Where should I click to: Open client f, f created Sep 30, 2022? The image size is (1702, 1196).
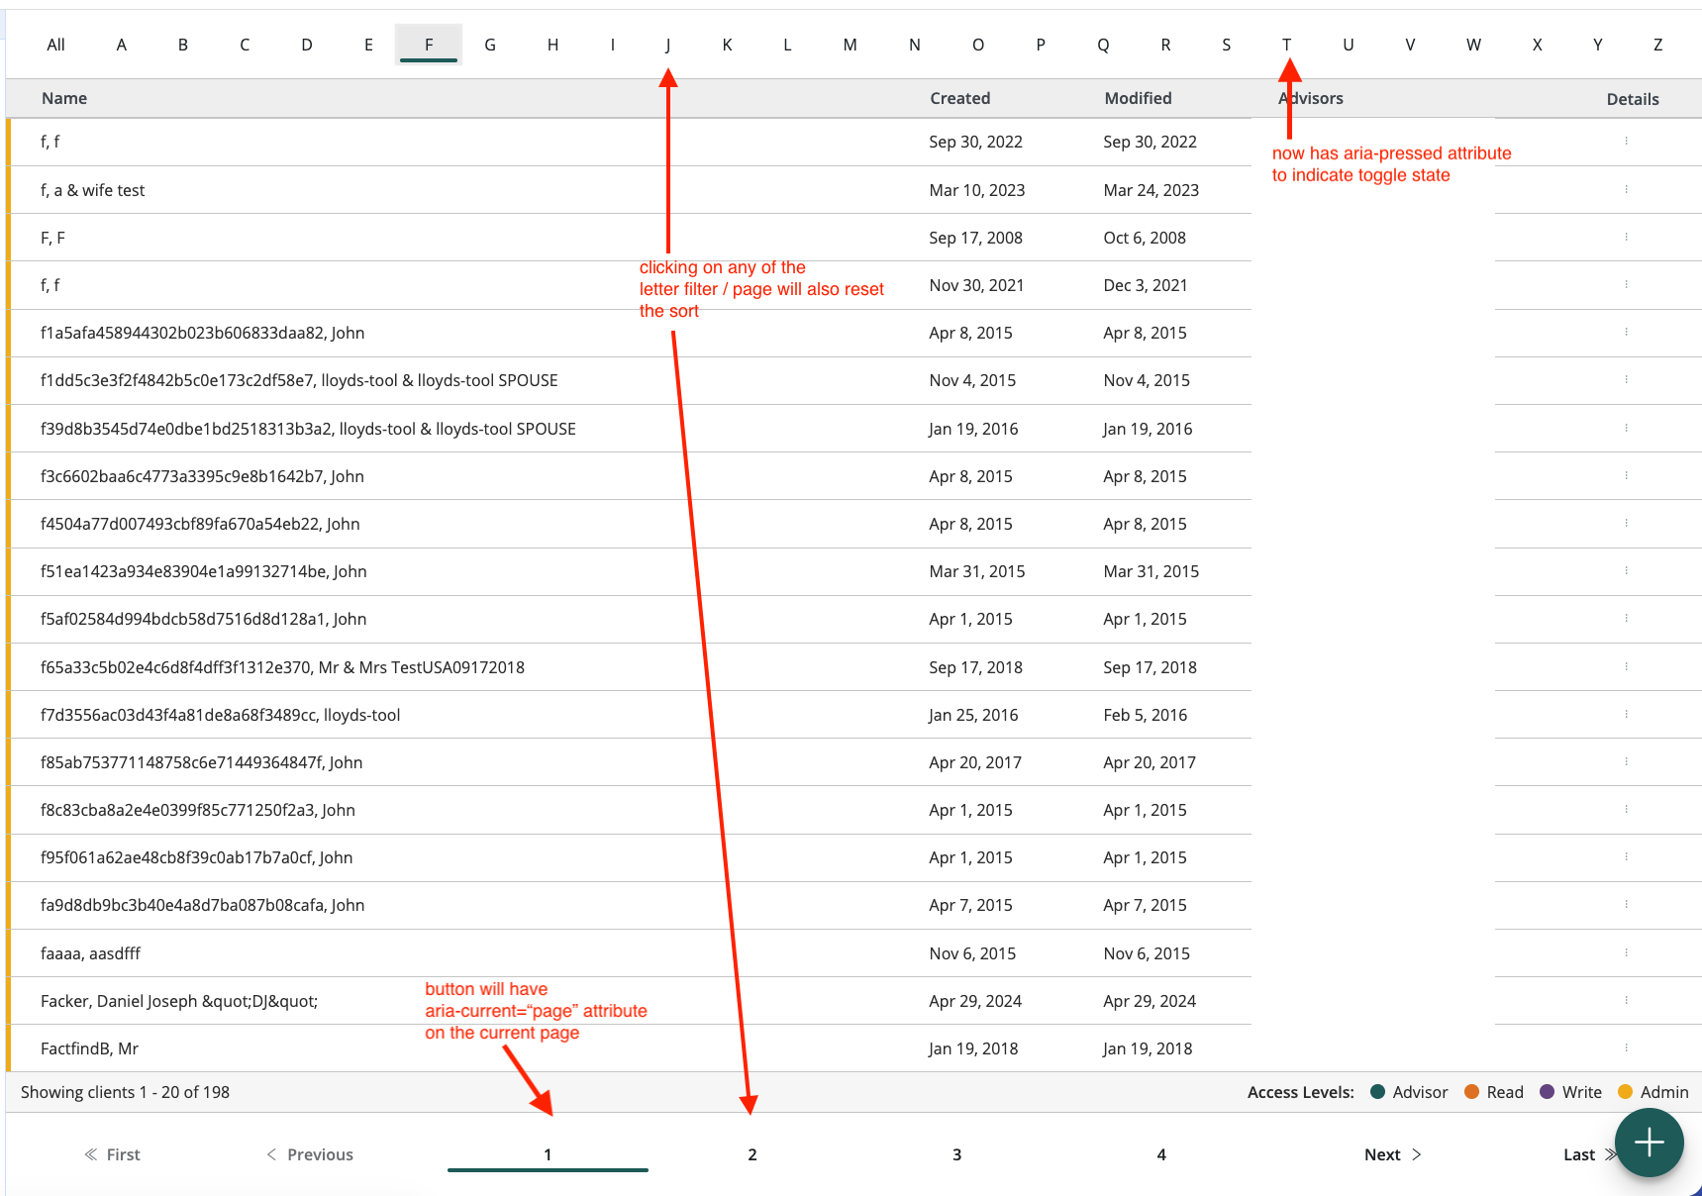click(x=50, y=142)
